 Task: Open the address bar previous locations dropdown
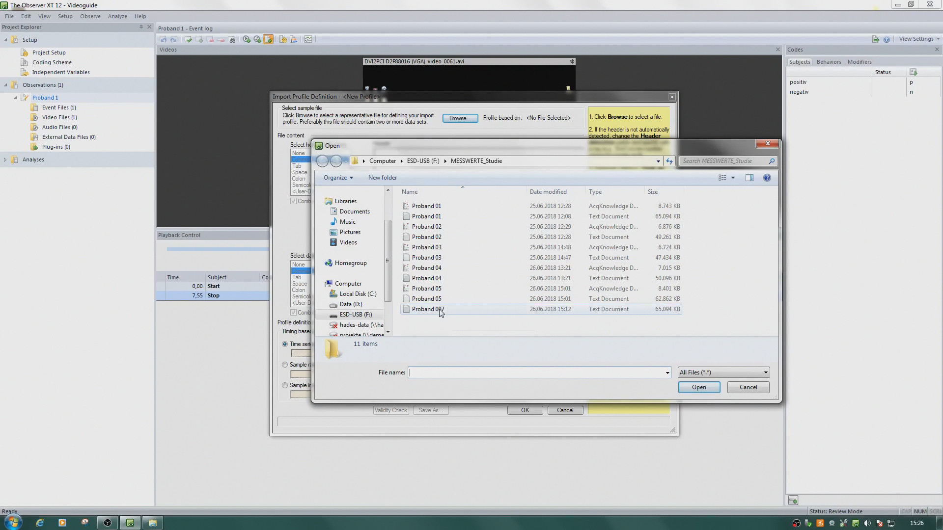point(658,161)
